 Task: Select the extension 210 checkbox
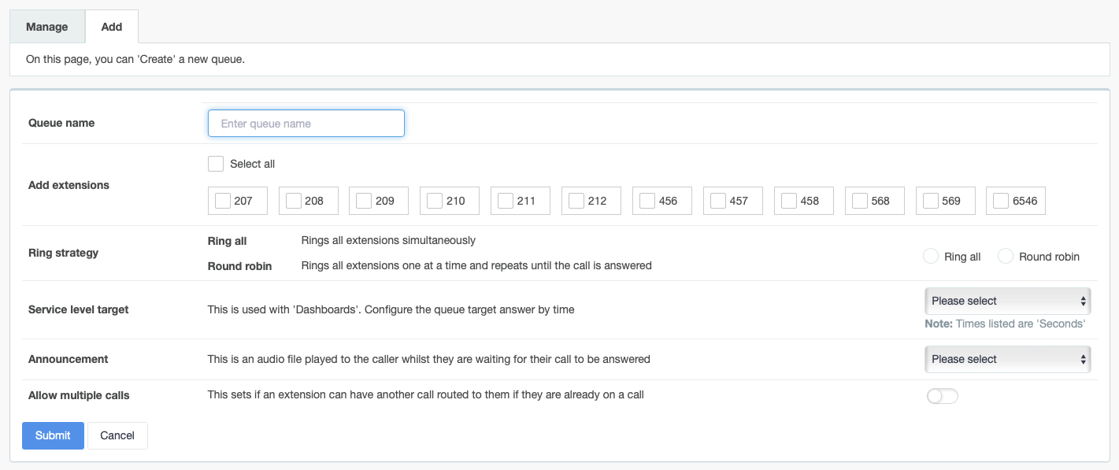[435, 201]
